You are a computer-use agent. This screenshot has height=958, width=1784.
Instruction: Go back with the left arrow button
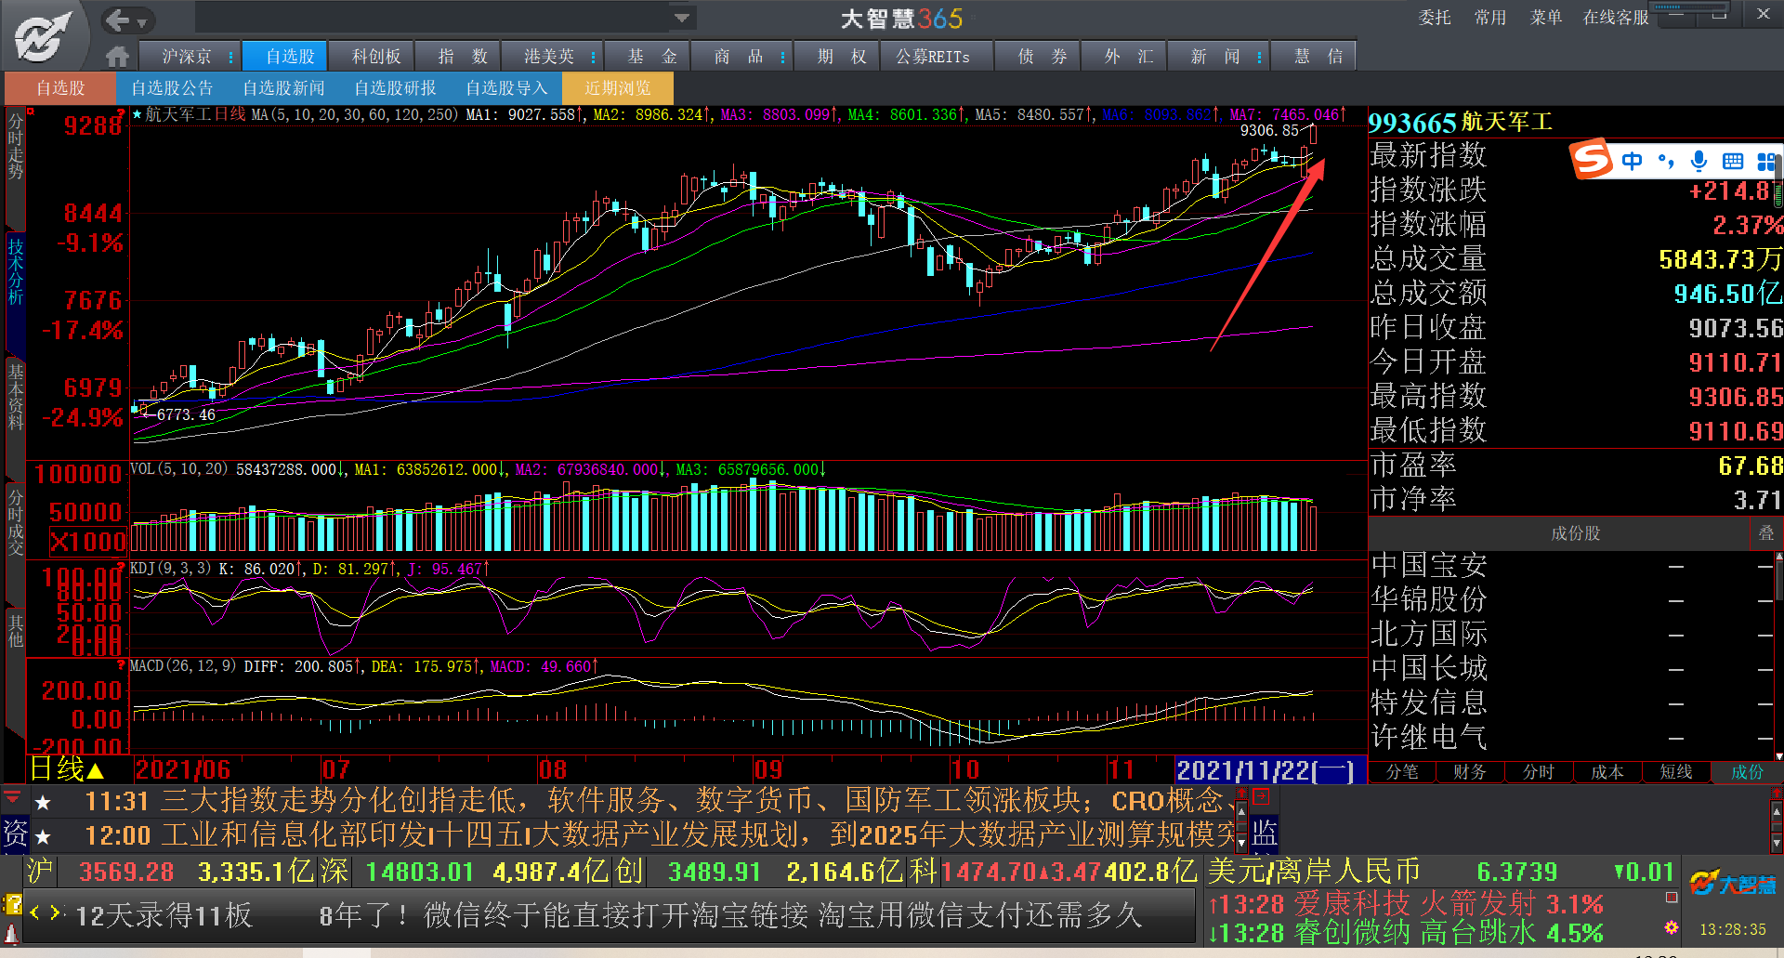click(116, 20)
